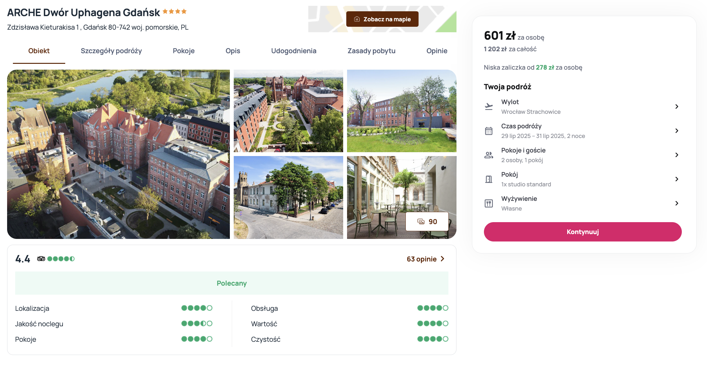
Task: Click the 278 zł low deposit amount
Action: pyautogui.click(x=545, y=67)
